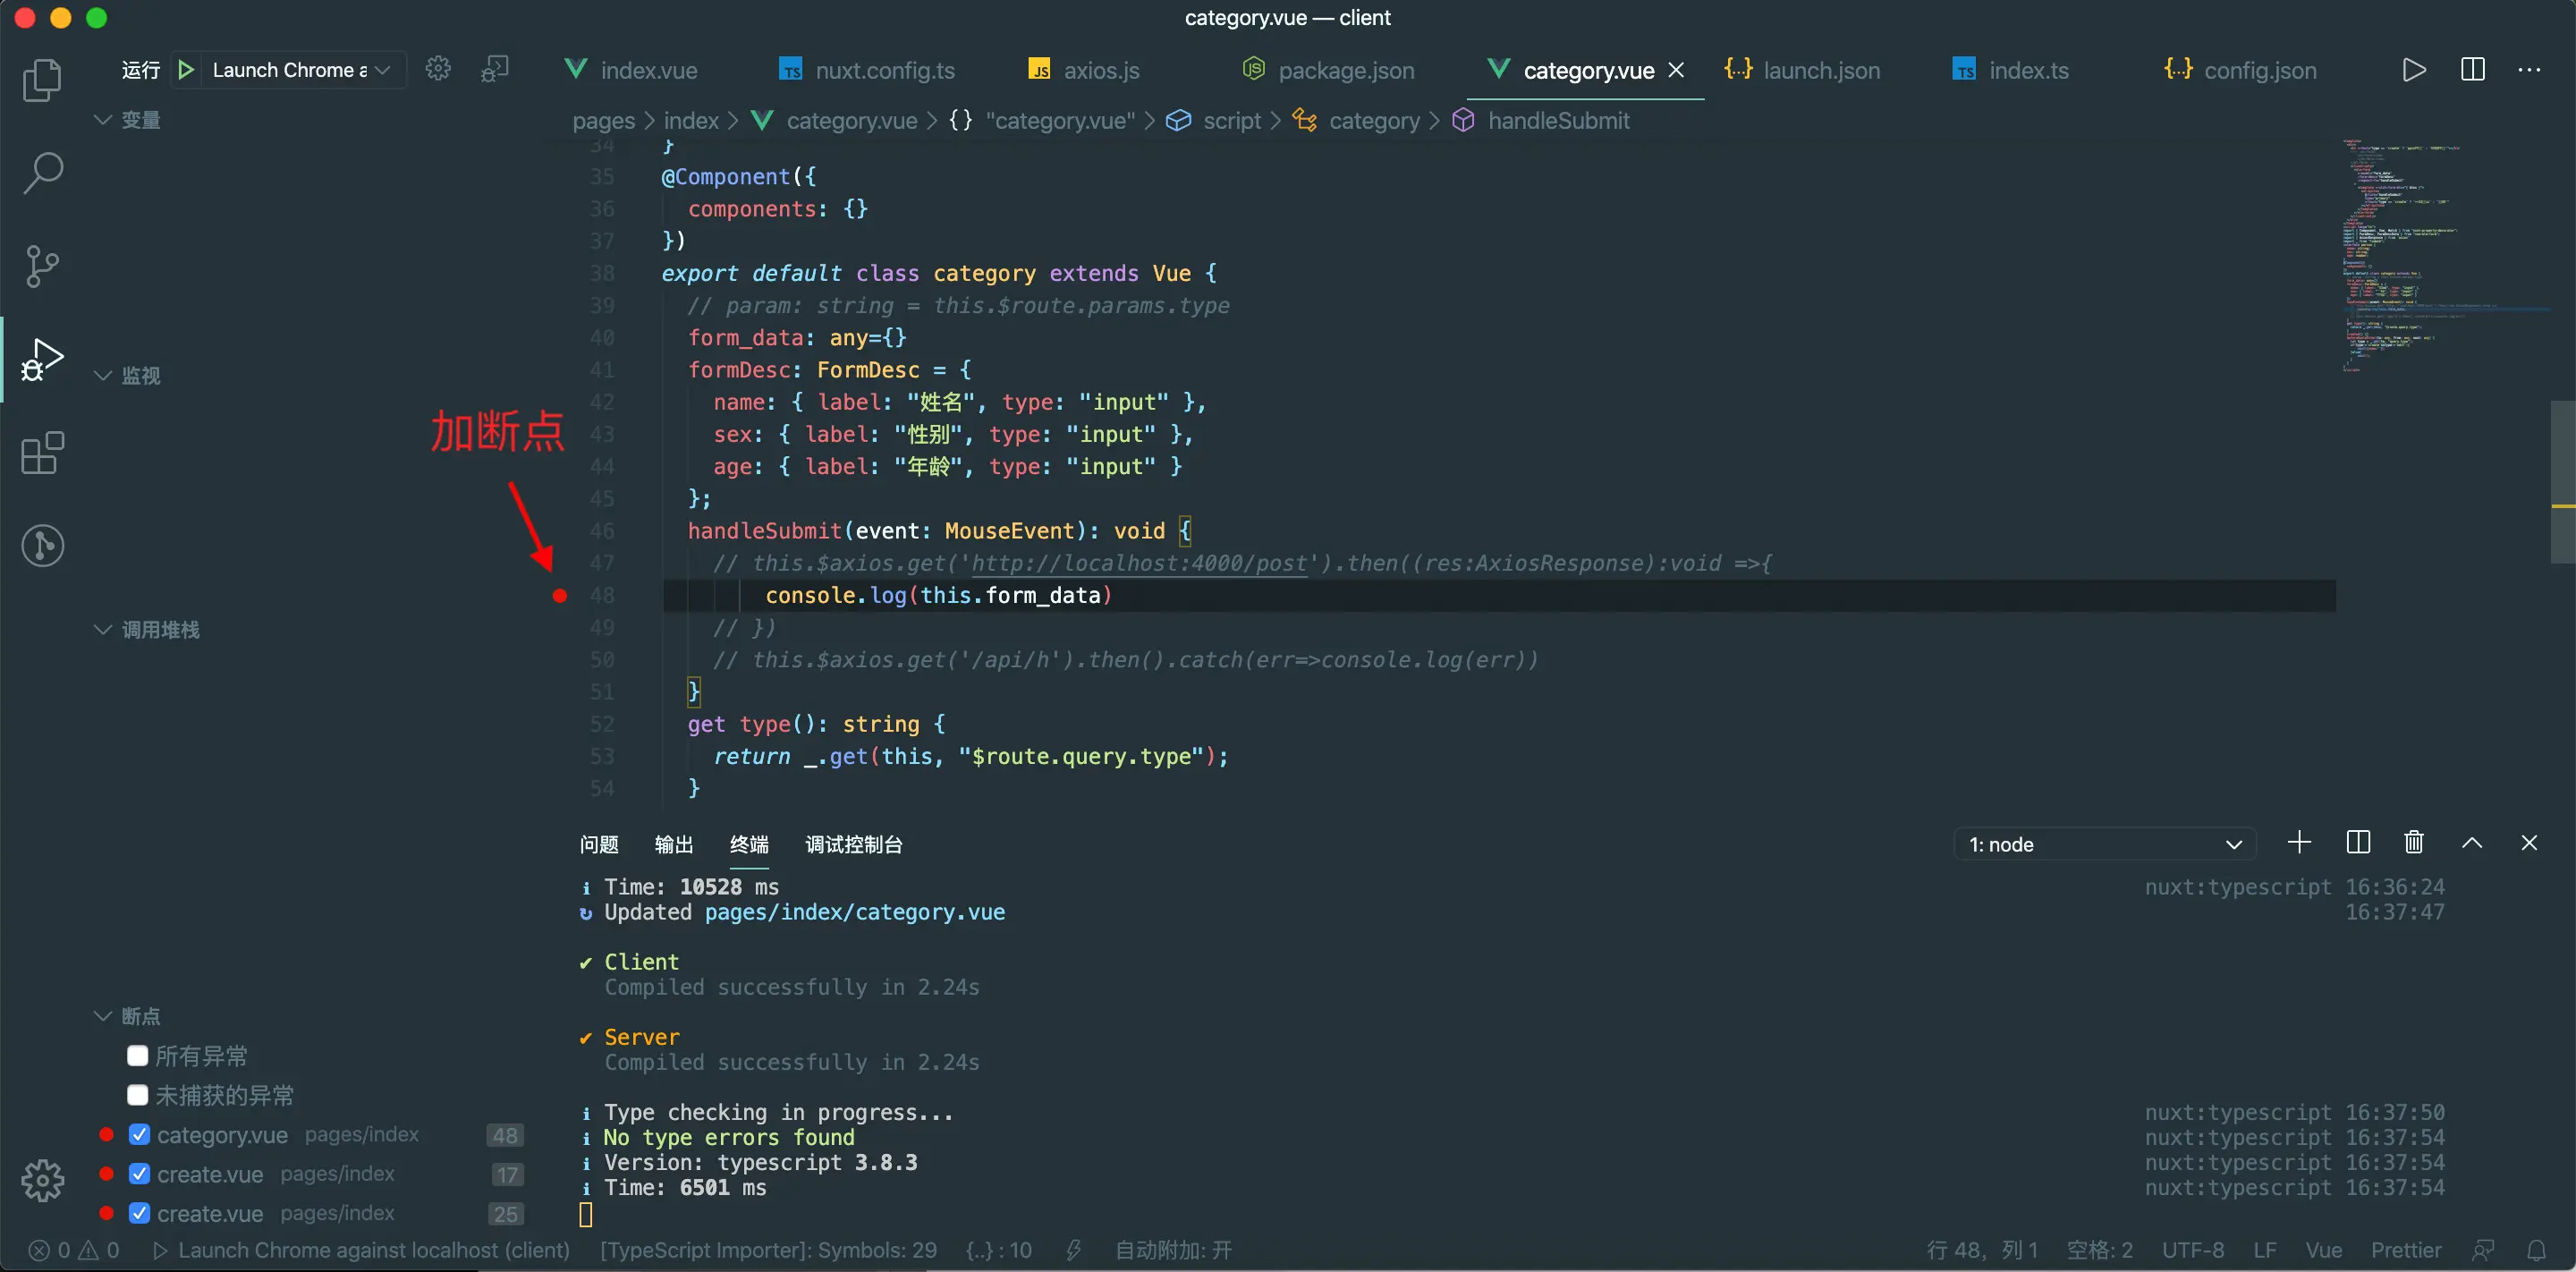
Task: Split the editor with the layout icon
Action: pos(2472,70)
